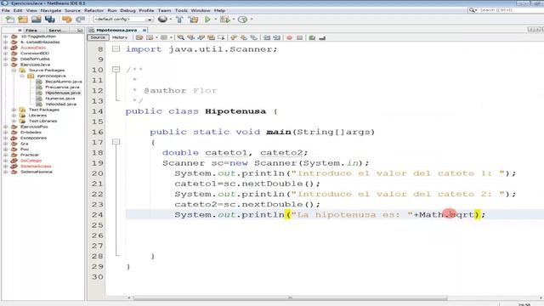Click the Stop Macro Recording icon

click(x=299, y=37)
